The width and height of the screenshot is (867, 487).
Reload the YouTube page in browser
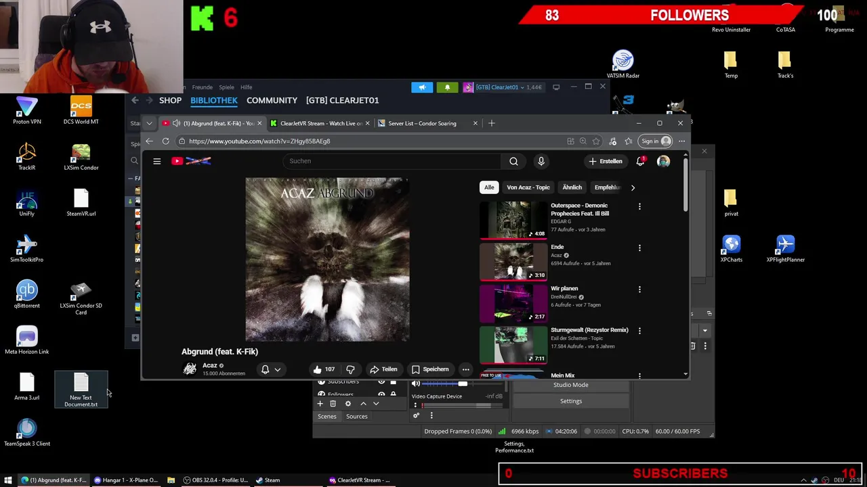[165, 141]
